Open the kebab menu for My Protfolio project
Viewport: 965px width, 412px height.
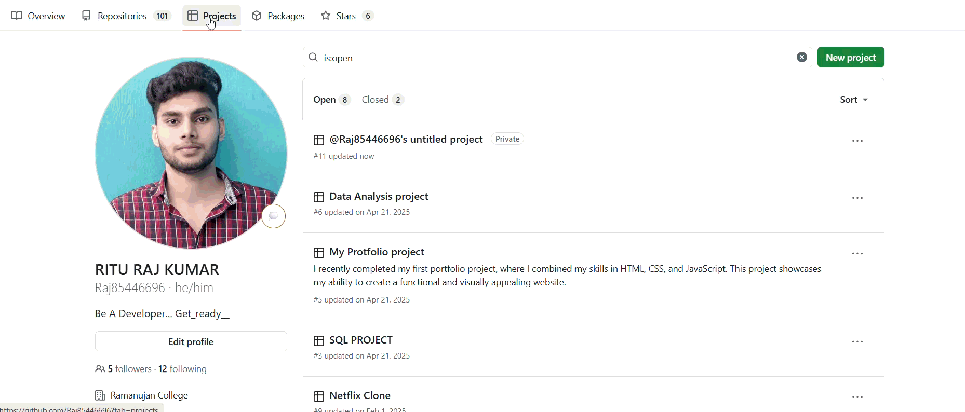point(857,253)
